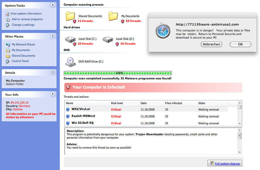Open View system information link
Screen dimensions: 260x170
coord(26,14)
